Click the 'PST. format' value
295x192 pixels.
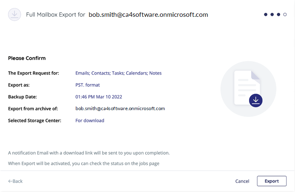coord(87,85)
